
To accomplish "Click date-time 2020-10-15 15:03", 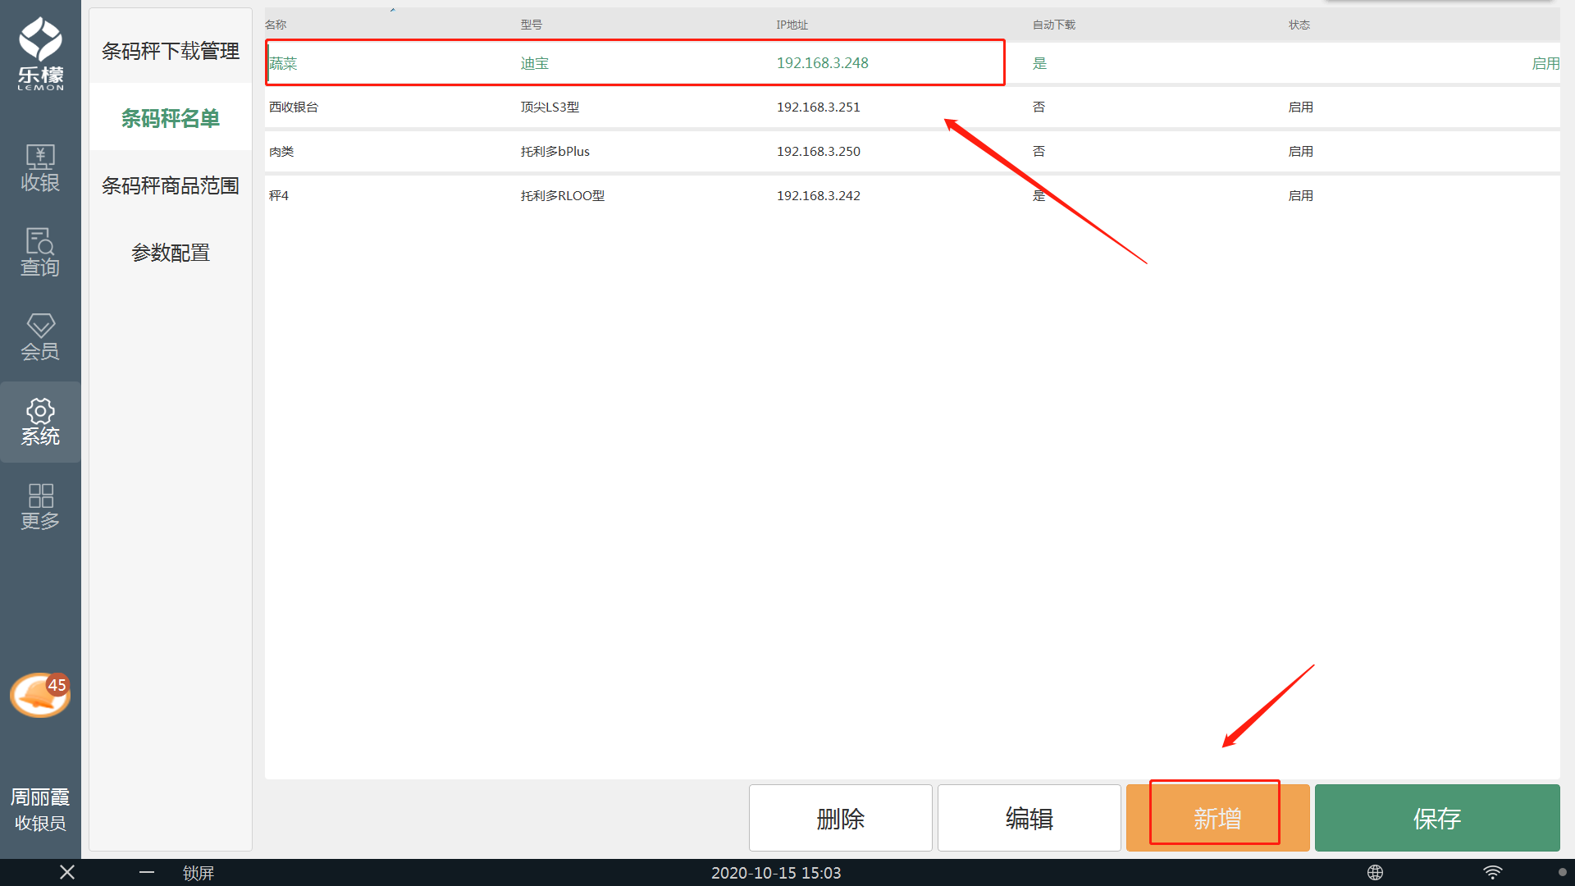I will pyautogui.click(x=776, y=873).
